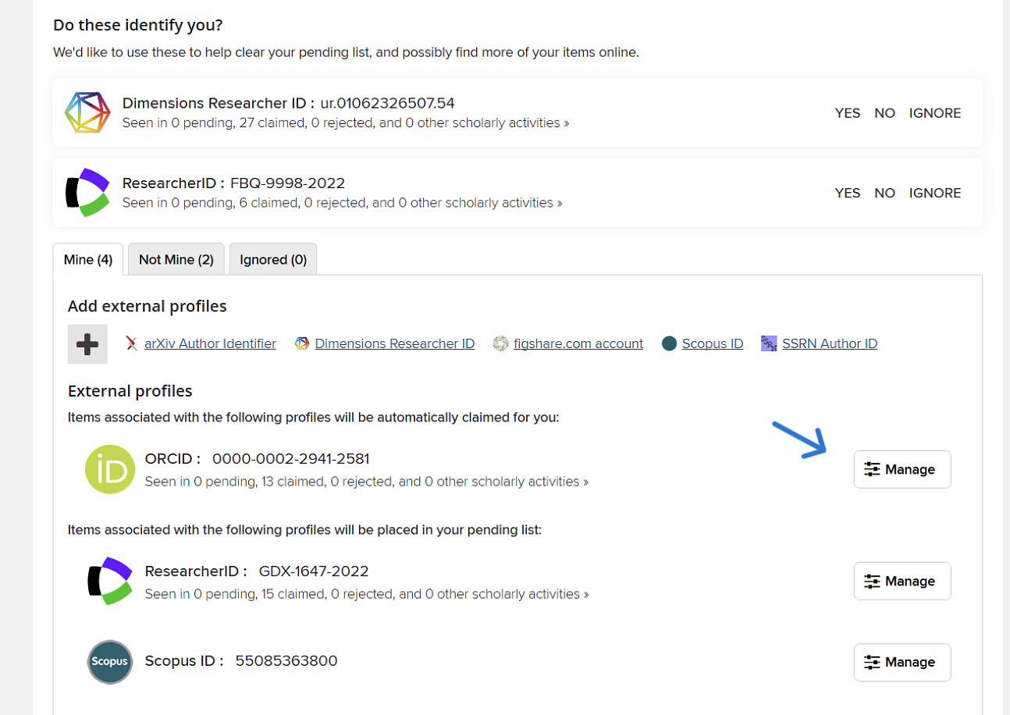This screenshot has height=715, width=1010.
Task: Choose YES for ResearcherID FBQ-9998-2022
Action: [847, 193]
